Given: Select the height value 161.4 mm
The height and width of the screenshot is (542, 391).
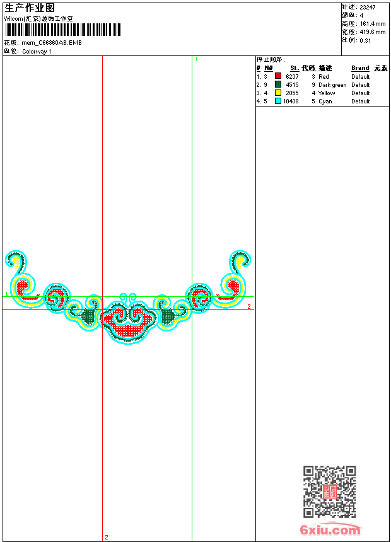Looking at the screenshot, I should click(x=373, y=24).
